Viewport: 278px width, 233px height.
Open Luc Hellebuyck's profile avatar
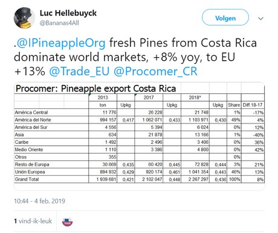[24, 18]
